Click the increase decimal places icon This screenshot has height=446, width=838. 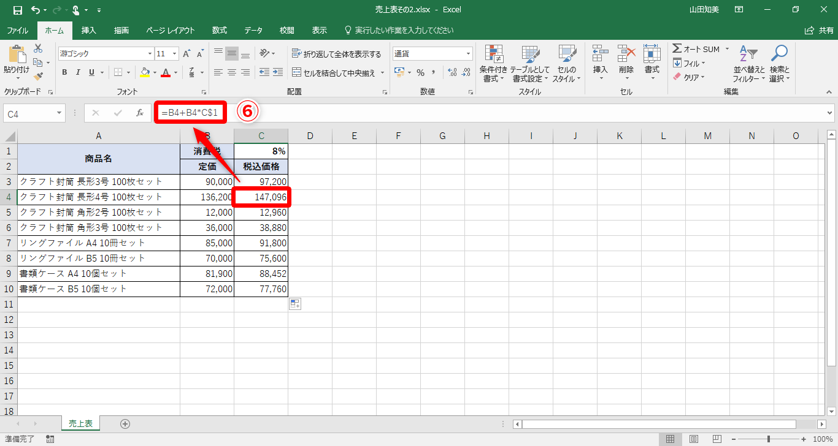(x=453, y=72)
